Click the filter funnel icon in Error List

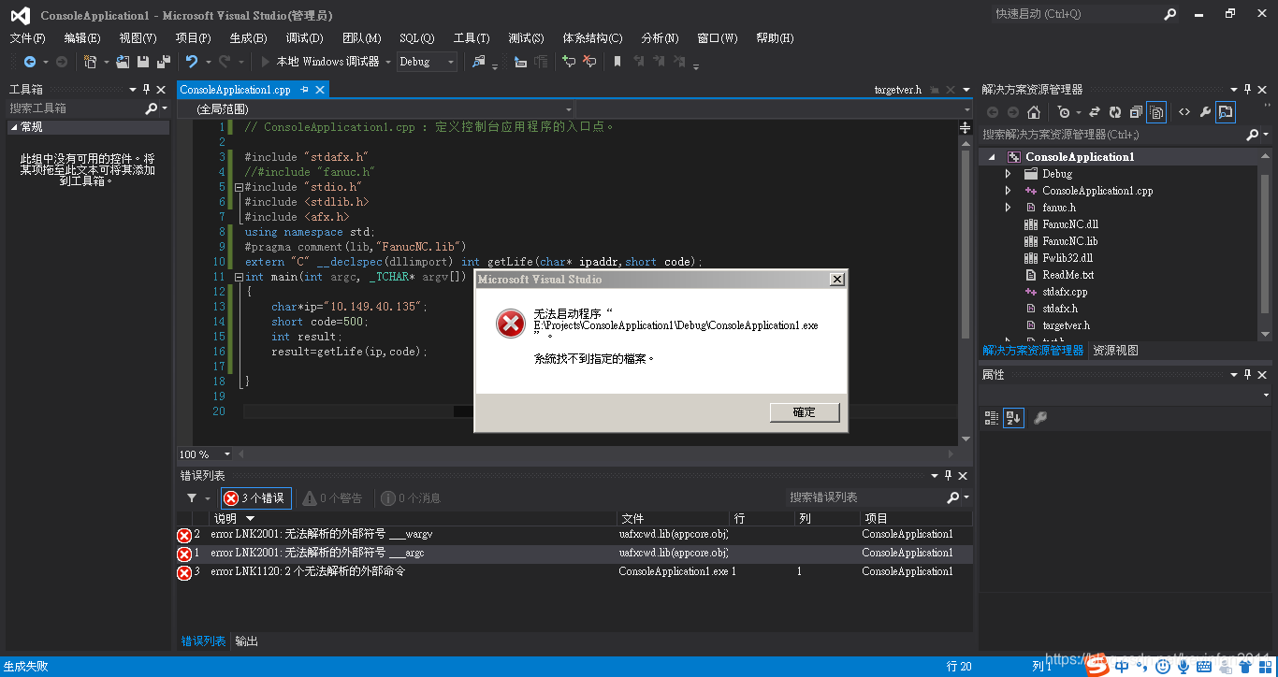click(x=192, y=498)
